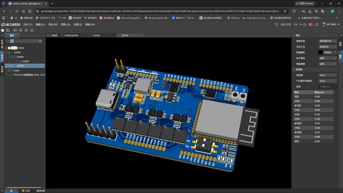Image resolution: width=343 pixels, height=193 pixels.
Task: Expand the page node in project tree
Action: click(x=9, y=70)
